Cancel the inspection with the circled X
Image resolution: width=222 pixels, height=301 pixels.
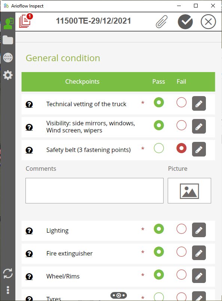point(208,21)
